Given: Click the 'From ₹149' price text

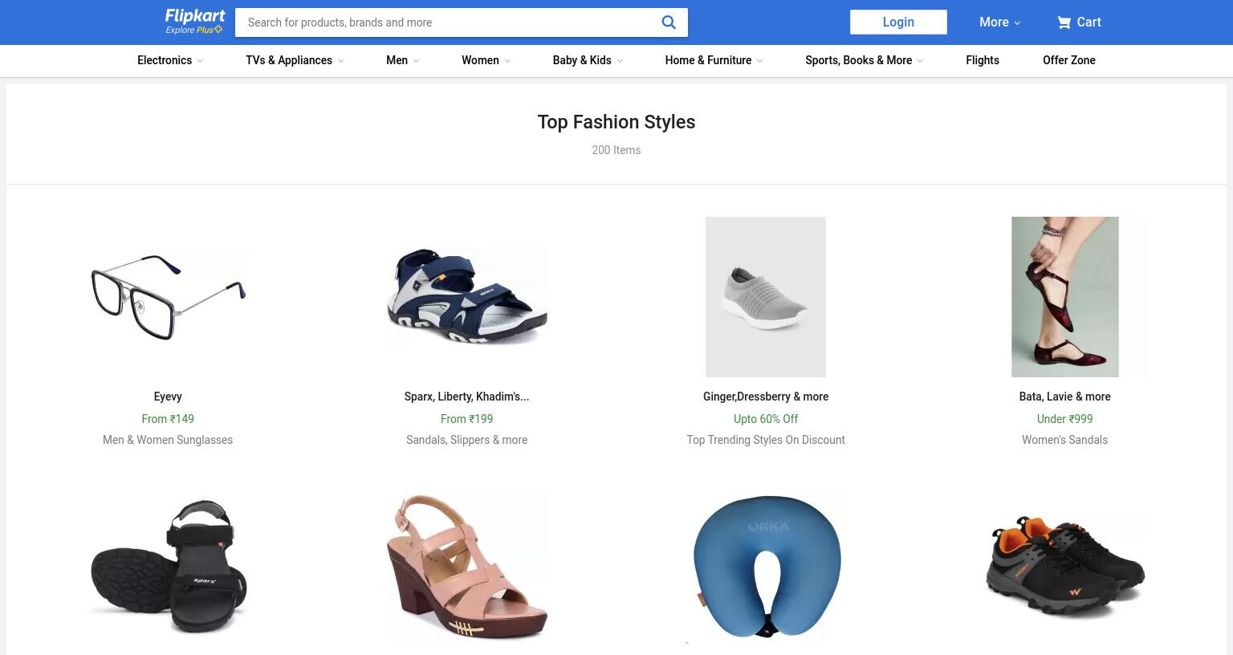Looking at the screenshot, I should tap(168, 419).
